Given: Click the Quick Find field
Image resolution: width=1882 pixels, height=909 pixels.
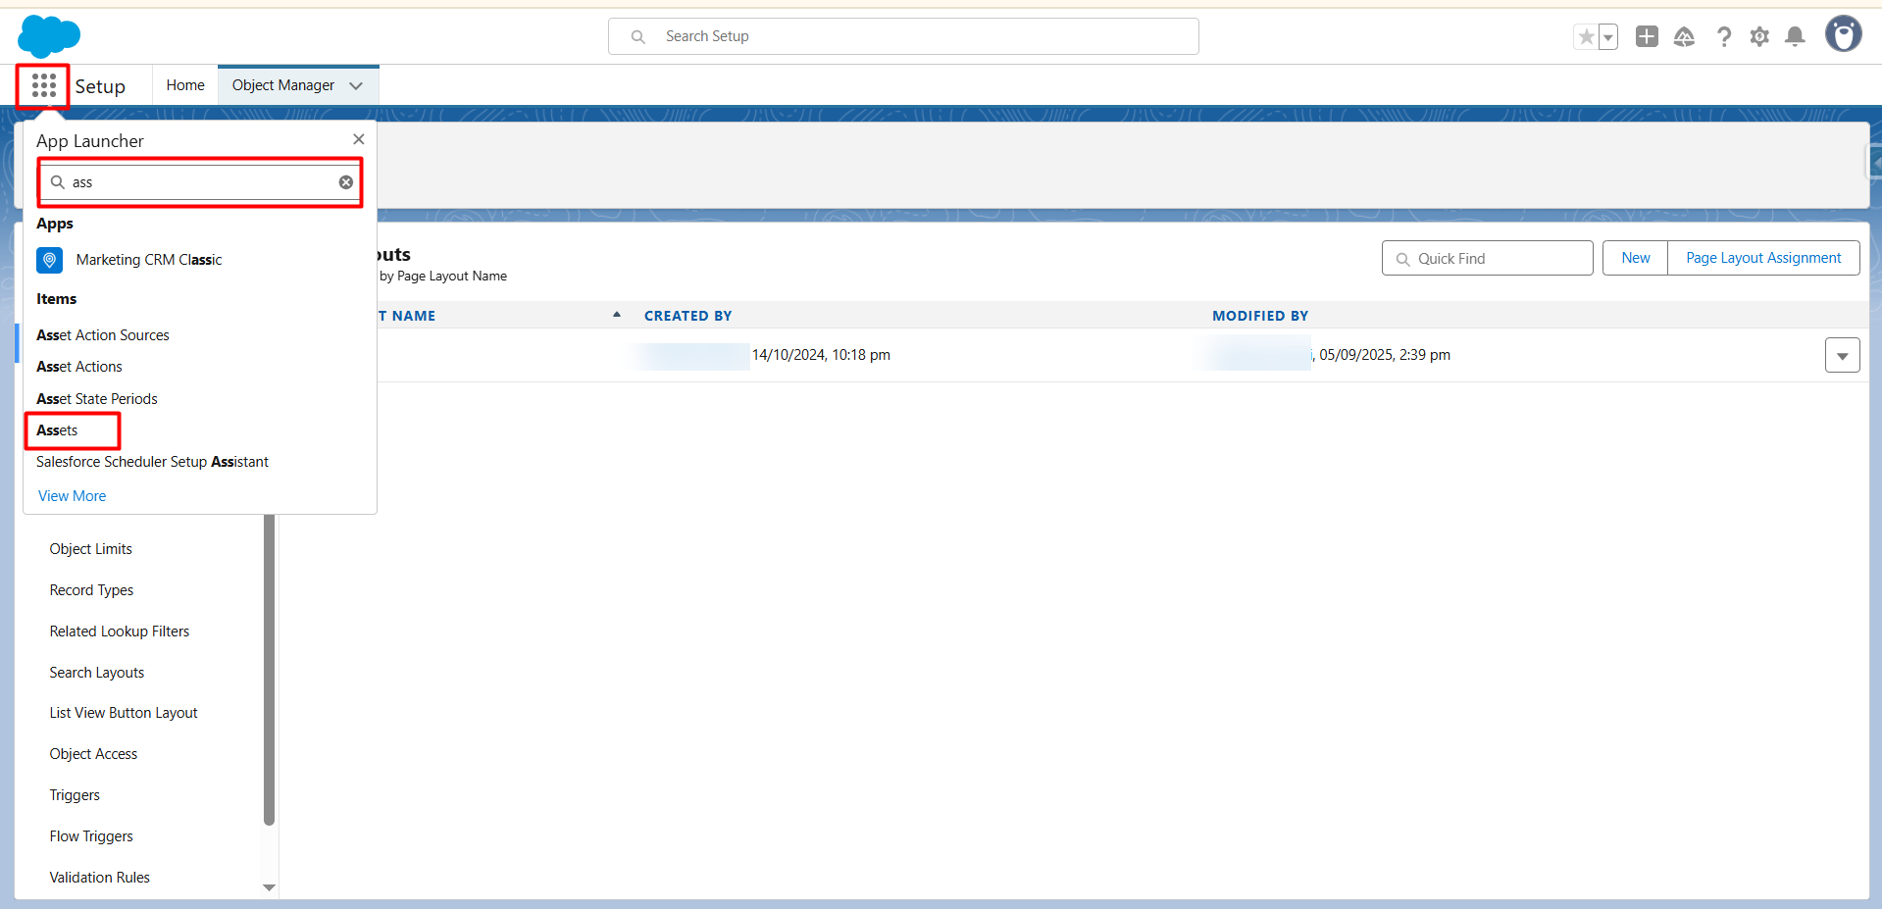Looking at the screenshot, I should pyautogui.click(x=1487, y=259).
